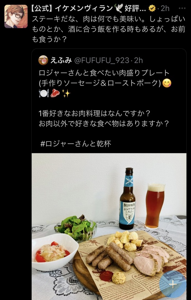Open the quoted food photo
The height and width of the screenshot is (300, 191).
109,227
